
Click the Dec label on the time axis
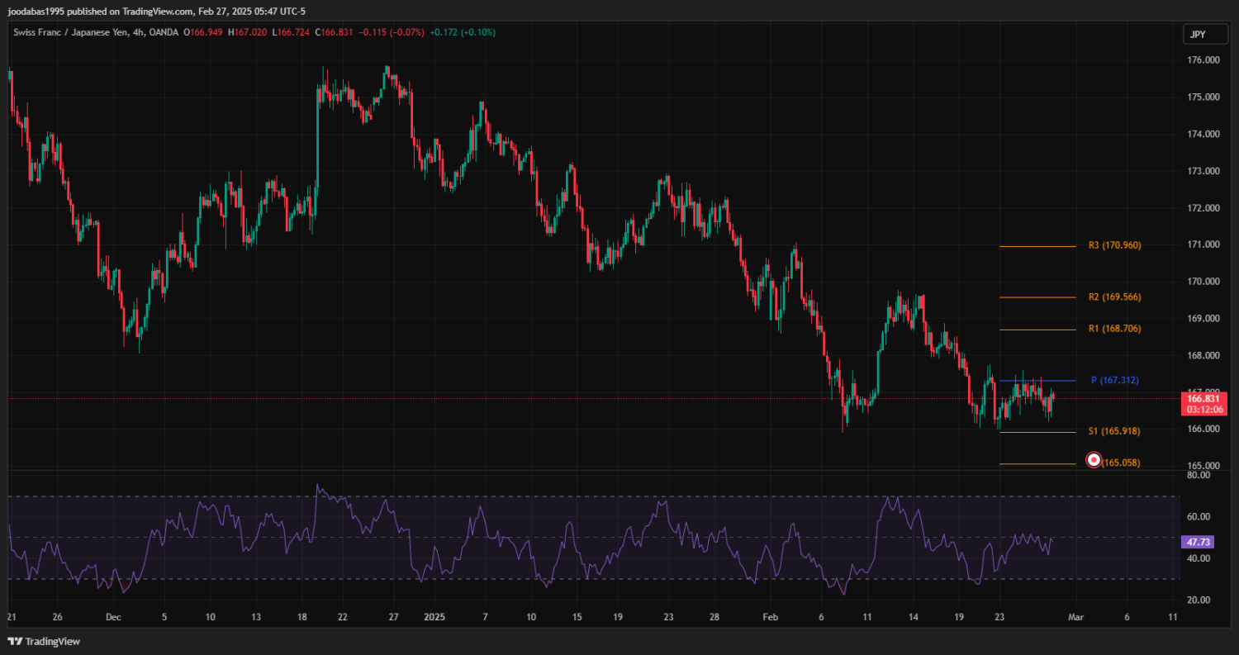point(113,617)
